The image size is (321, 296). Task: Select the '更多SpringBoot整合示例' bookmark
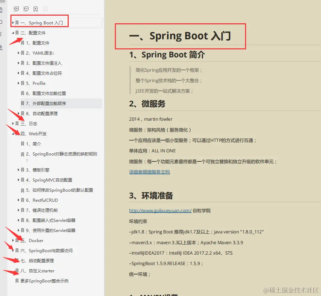43,281
